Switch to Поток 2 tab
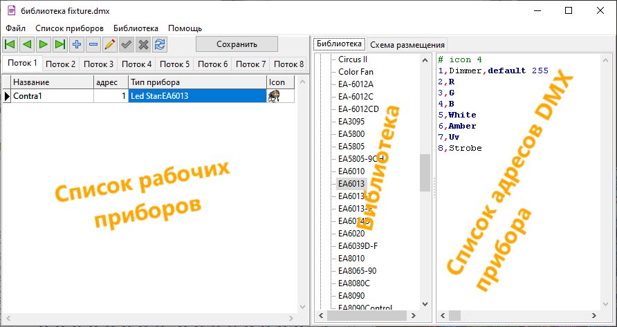Screen dimensions: 617x327 click(x=61, y=64)
